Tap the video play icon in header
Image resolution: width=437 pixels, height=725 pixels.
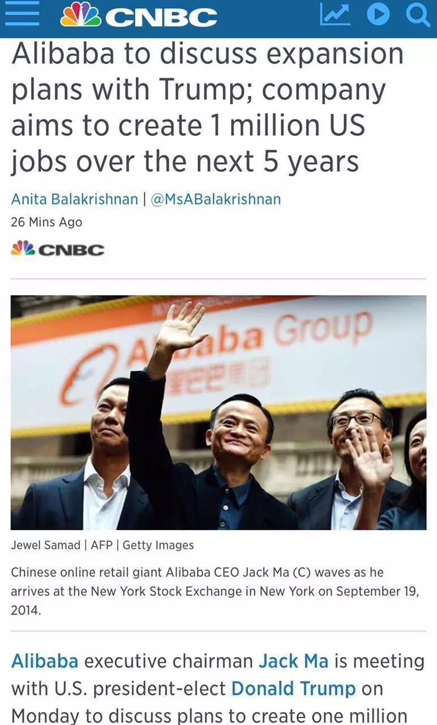coord(378,15)
